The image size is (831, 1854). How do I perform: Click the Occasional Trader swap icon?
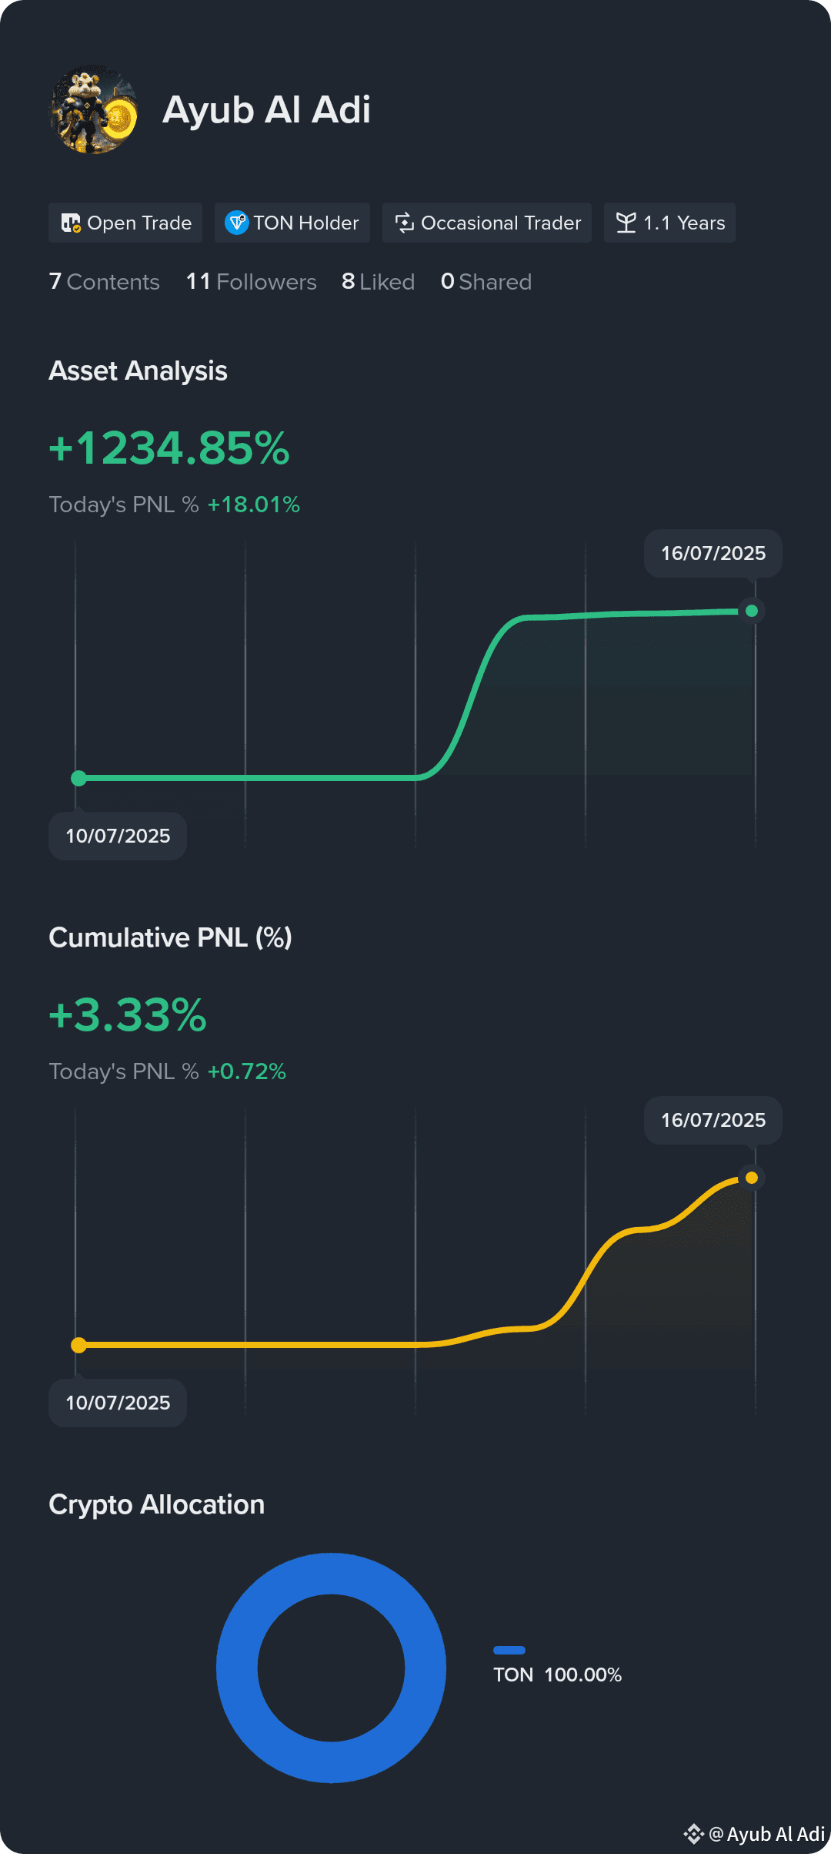pos(405,223)
